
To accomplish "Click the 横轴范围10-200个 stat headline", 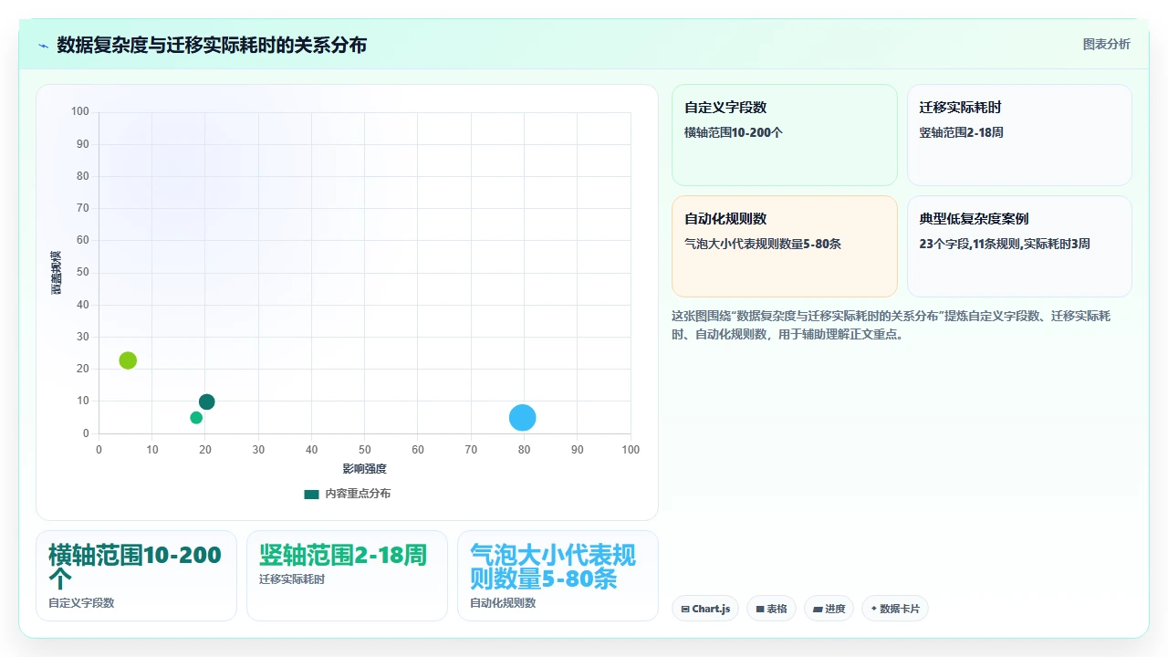I will [x=135, y=566].
